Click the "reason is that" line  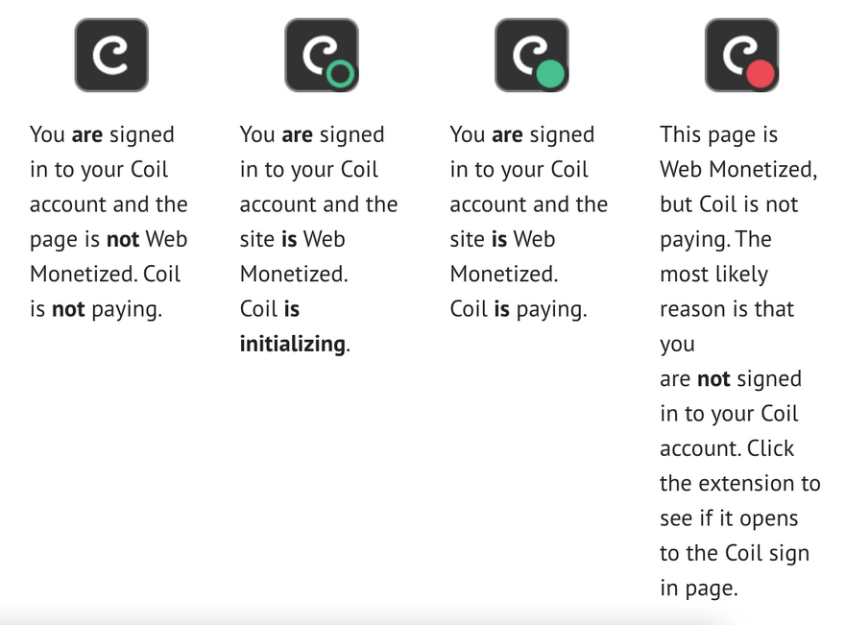727,309
